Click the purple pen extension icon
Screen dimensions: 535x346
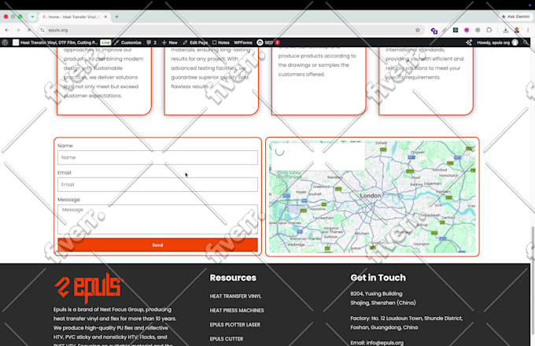click(x=445, y=30)
